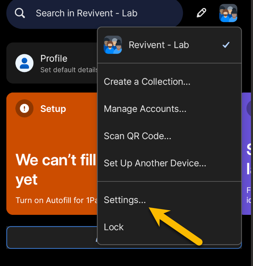
Task: Click the search magnifier icon
Action: tap(20, 13)
